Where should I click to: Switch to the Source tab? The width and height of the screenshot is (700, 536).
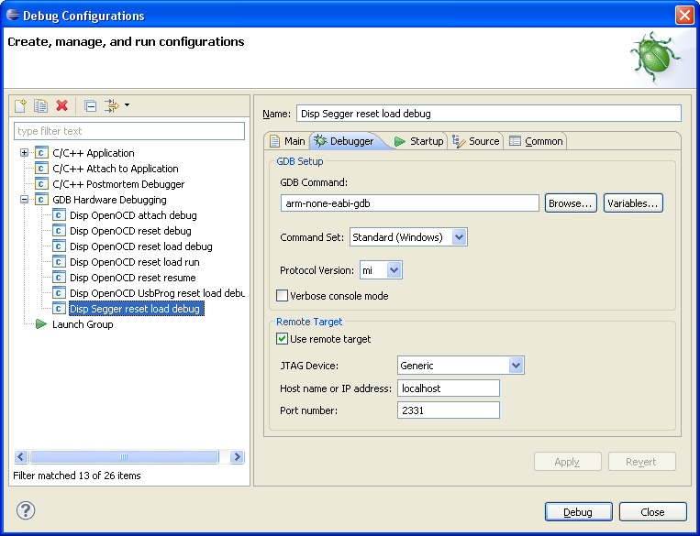click(476, 141)
